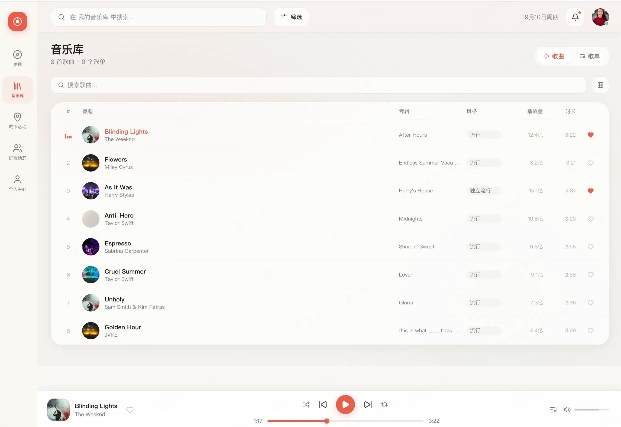The height and width of the screenshot is (427, 621).
Task: Click the 标题 column header
Action: (87, 111)
